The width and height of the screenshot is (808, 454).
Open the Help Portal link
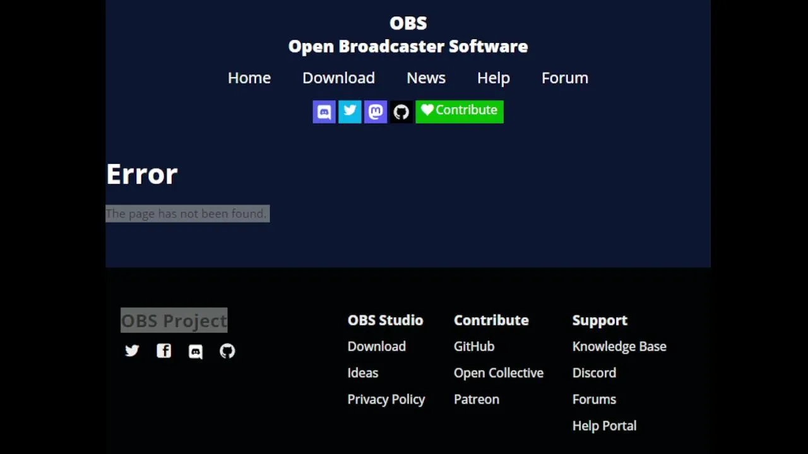(604, 426)
